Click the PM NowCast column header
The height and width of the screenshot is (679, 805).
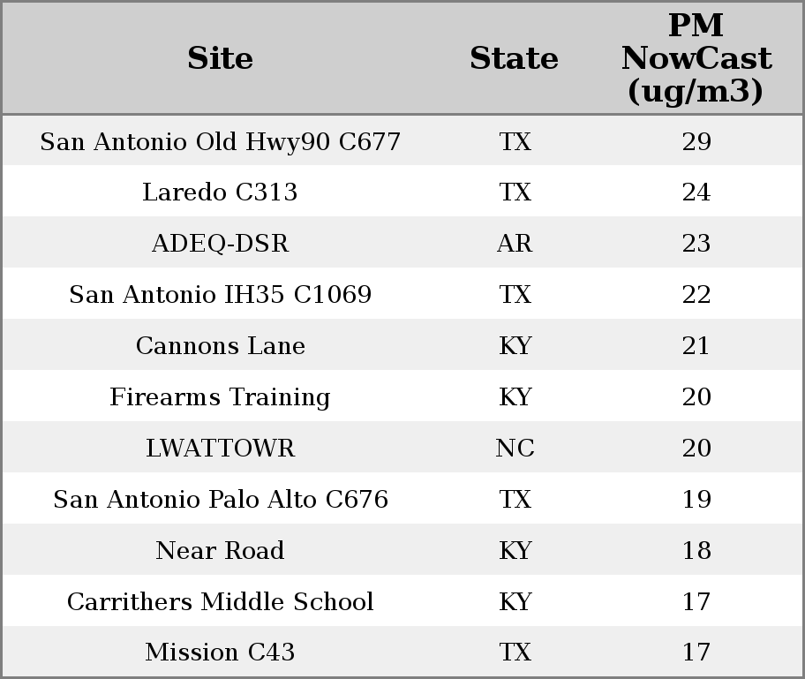click(696, 58)
